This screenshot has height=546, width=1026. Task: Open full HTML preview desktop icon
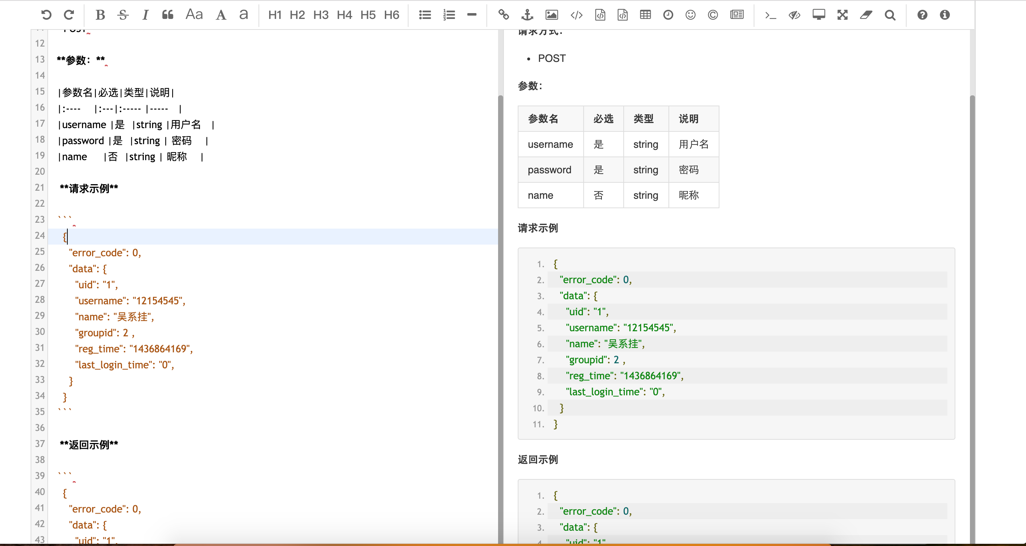[818, 15]
